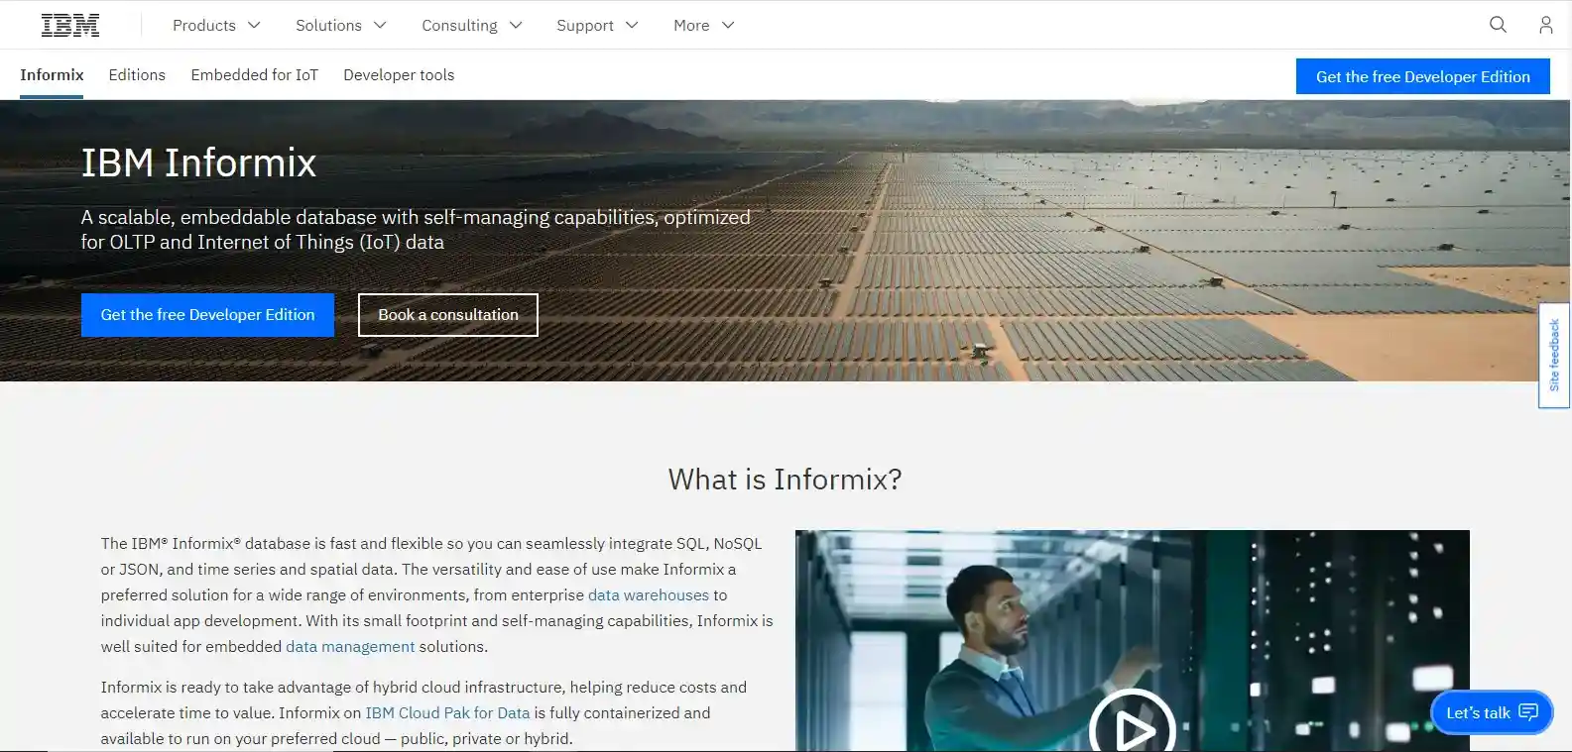This screenshot has width=1572, height=752.
Task: Expand the Products dropdown menu
Action: pyautogui.click(x=216, y=26)
